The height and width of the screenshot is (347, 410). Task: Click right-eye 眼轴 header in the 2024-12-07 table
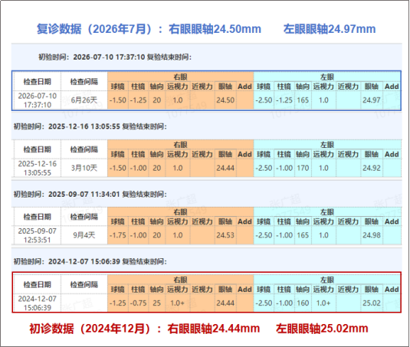pyautogui.click(x=225, y=290)
